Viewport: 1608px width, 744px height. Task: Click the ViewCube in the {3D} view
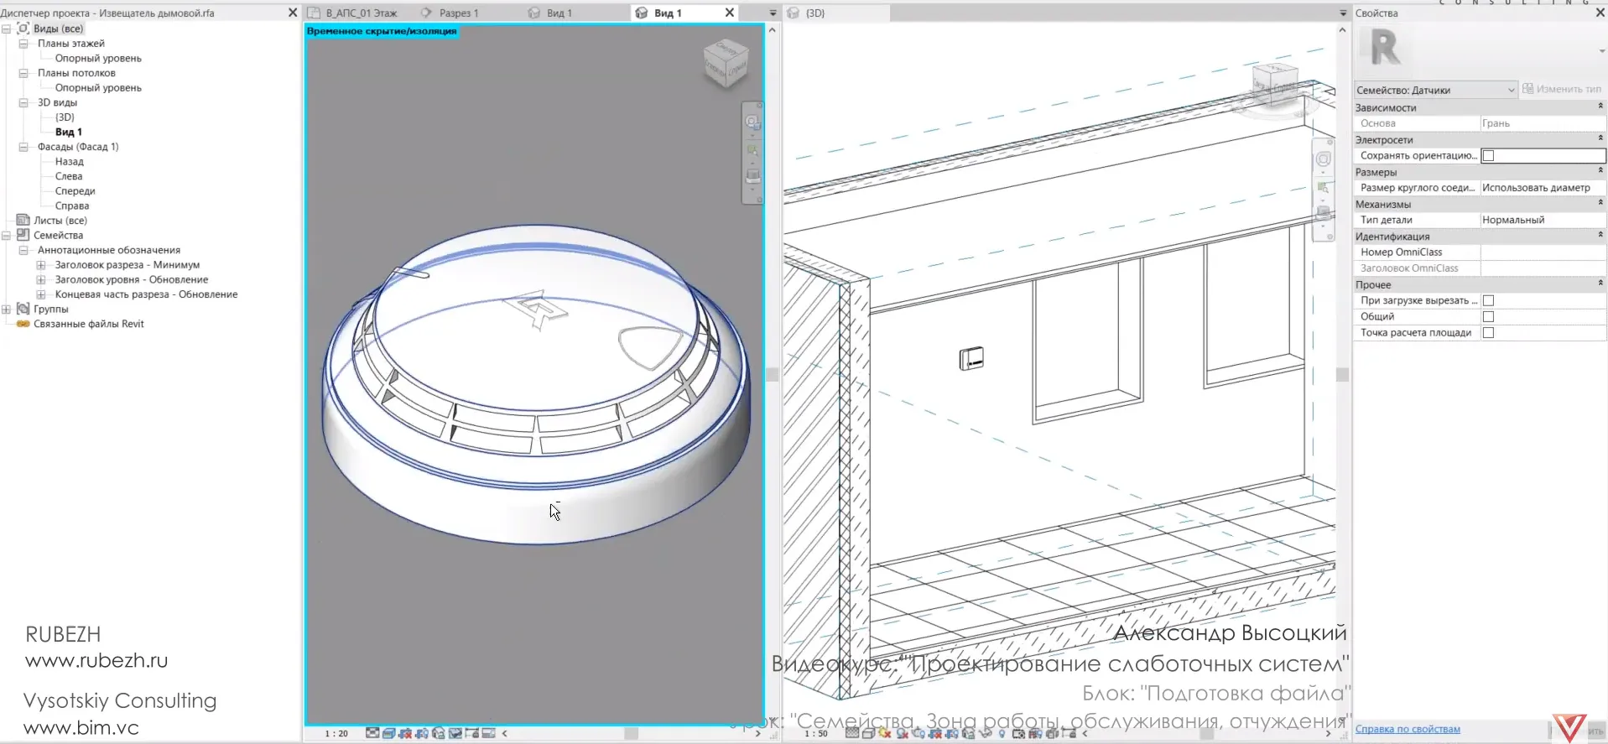click(x=1275, y=86)
